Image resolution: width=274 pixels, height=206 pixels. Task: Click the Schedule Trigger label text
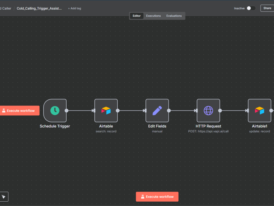[x=55, y=126]
